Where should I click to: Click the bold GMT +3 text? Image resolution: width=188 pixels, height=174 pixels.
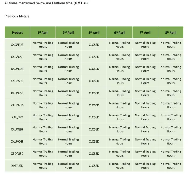tap(81, 3)
